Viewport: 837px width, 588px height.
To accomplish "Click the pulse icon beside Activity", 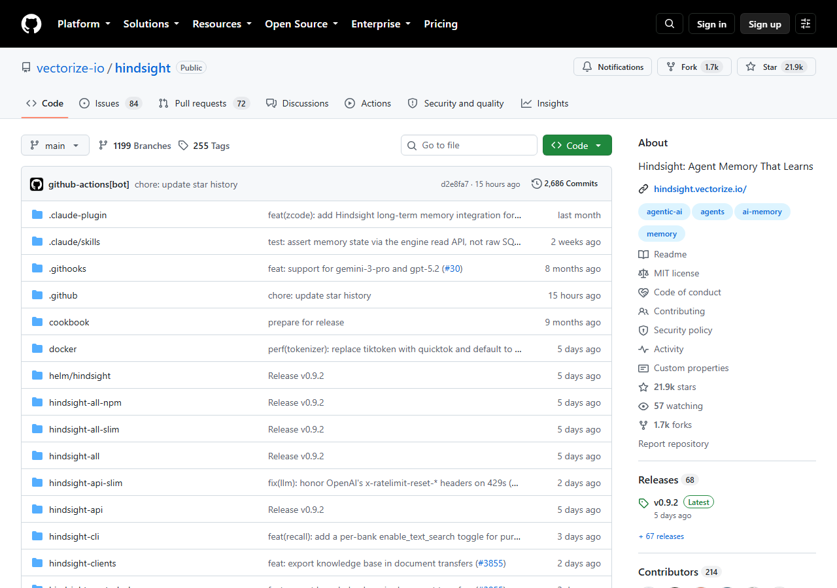I will pos(643,349).
